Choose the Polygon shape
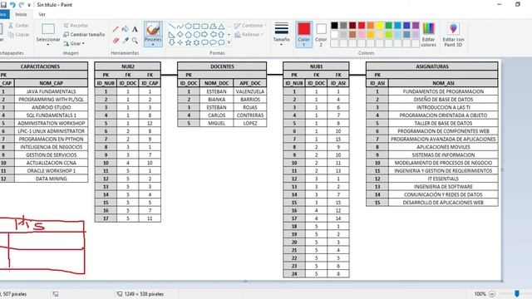 point(213,26)
